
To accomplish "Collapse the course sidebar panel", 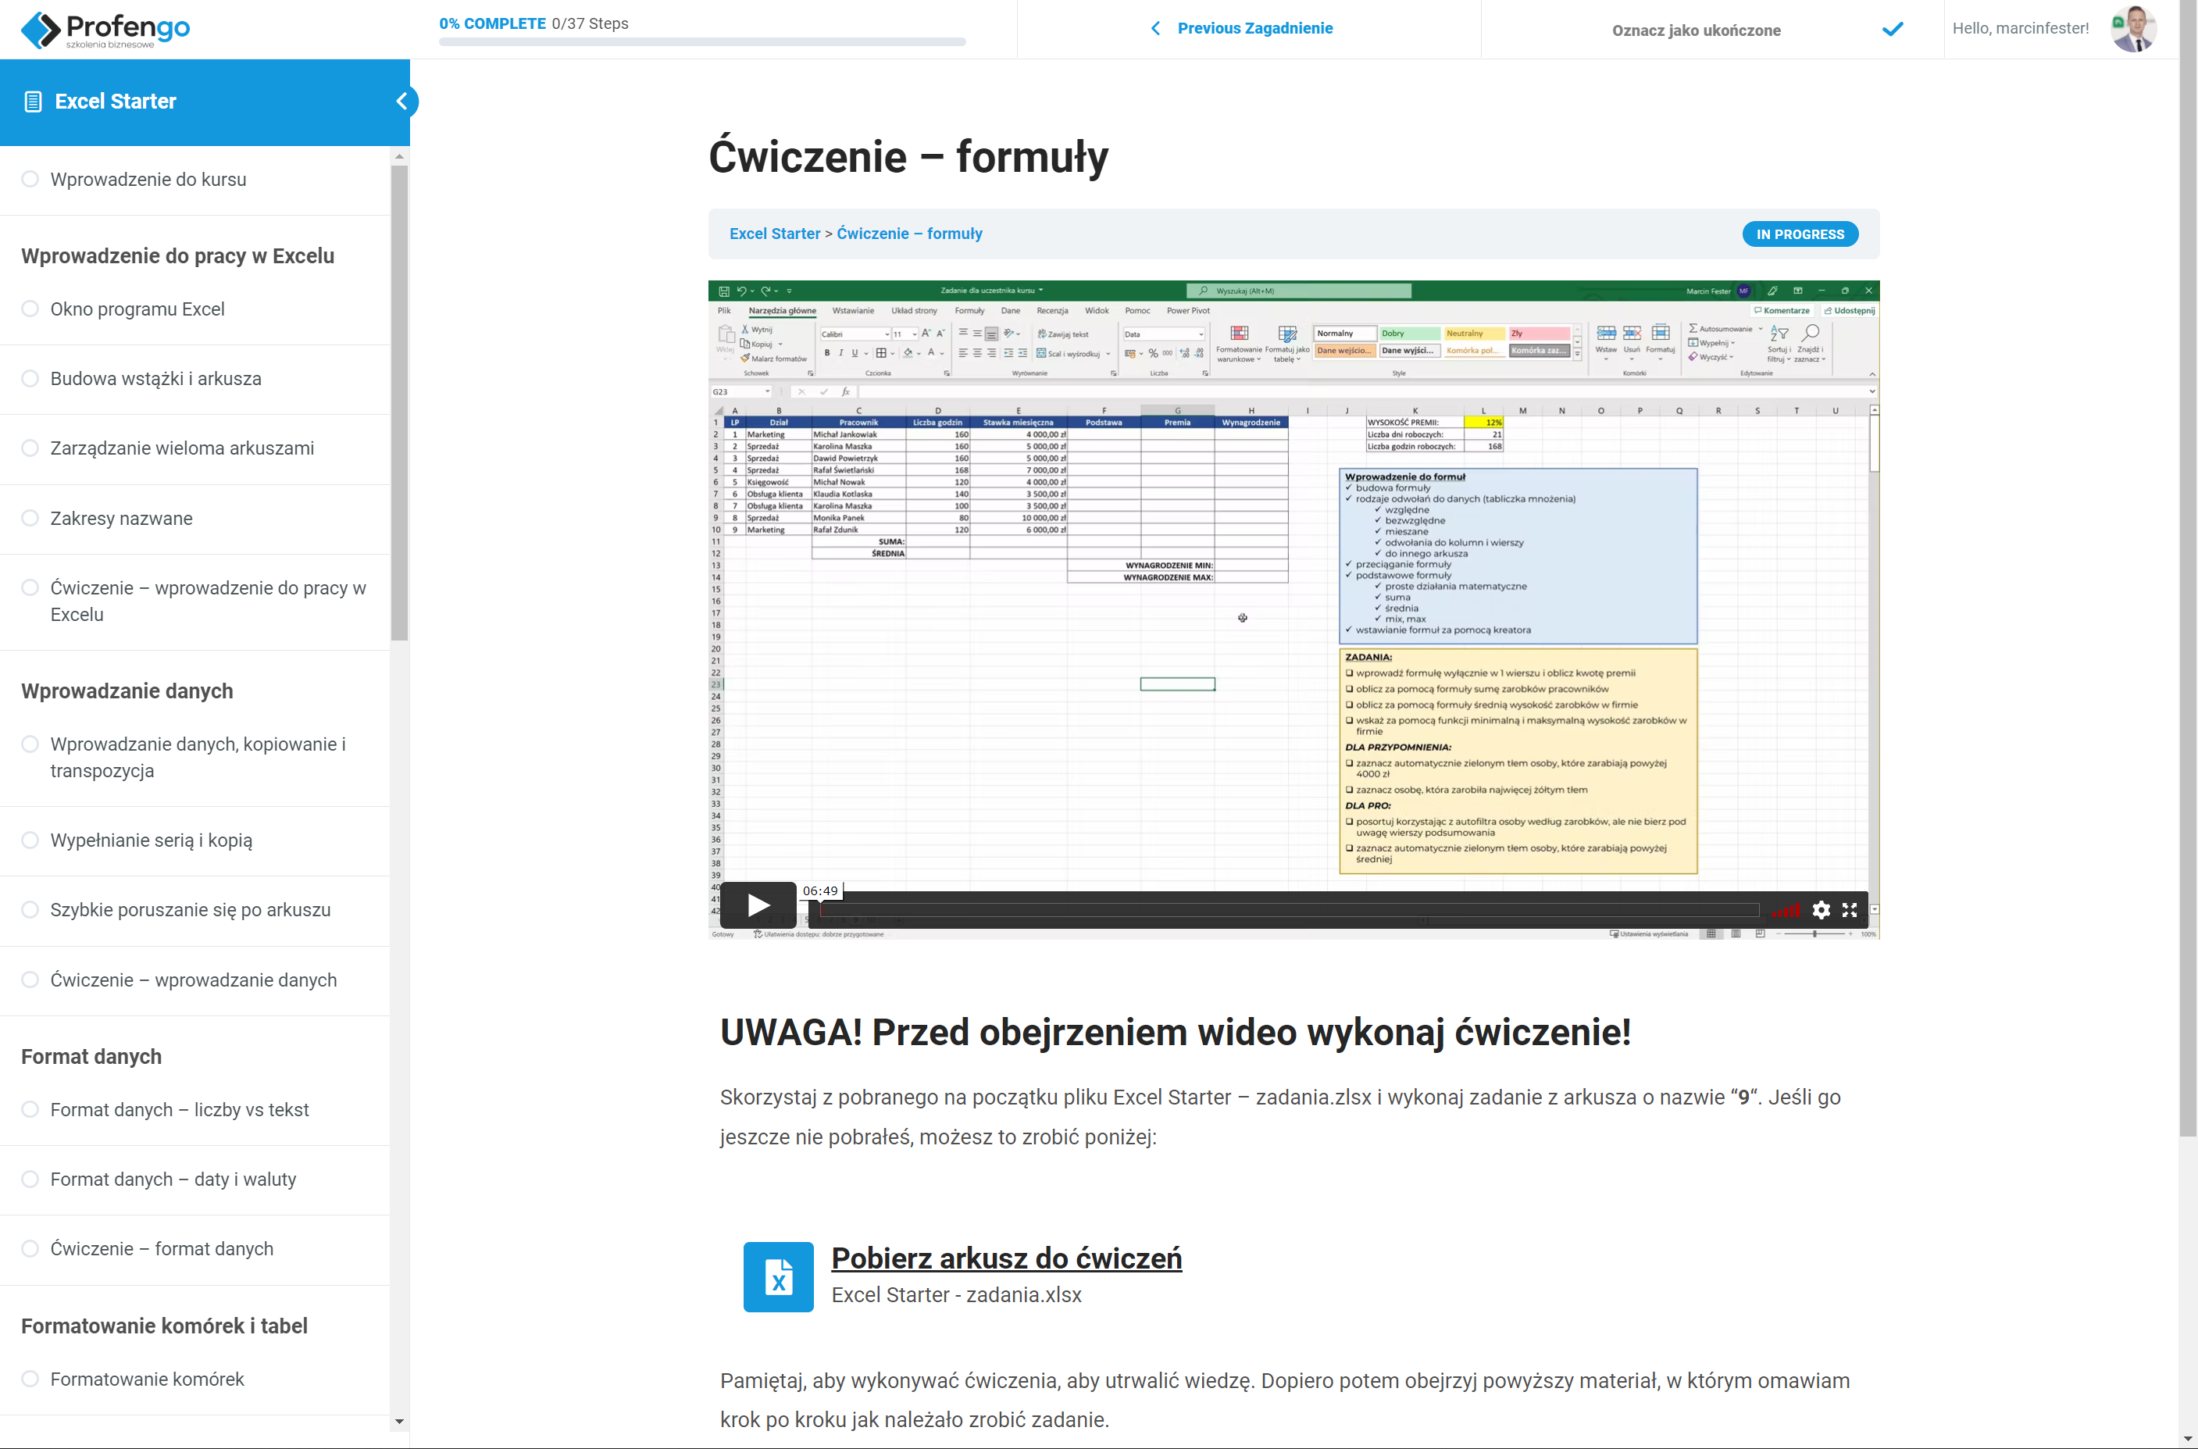I will [402, 102].
